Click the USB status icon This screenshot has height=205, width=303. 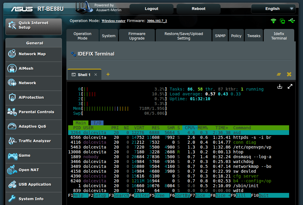[292, 21]
